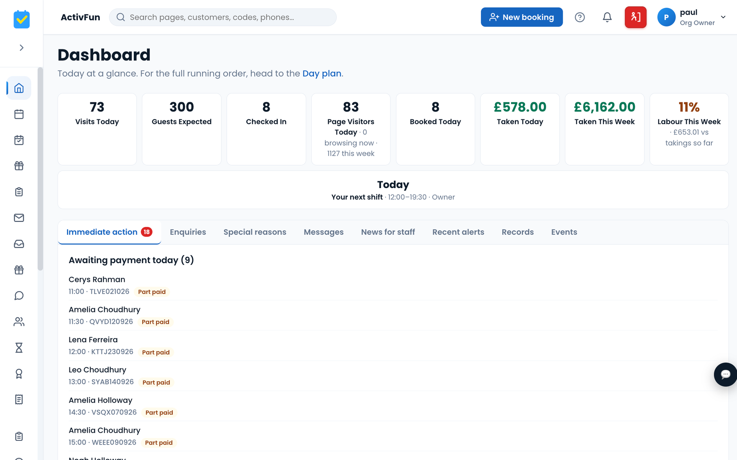The height and width of the screenshot is (460, 737).
Task: Open the plain calendar sidebar icon
Action: pyautogui.click(x=19, y=114)
